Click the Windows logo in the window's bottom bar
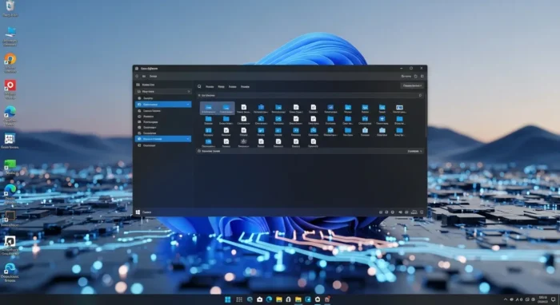560x305 pixels. 138,212
